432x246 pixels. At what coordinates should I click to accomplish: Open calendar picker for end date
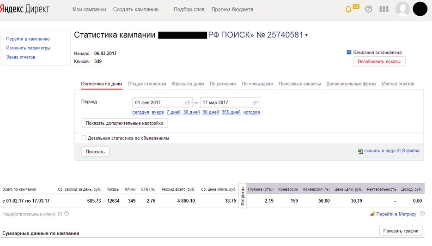click(x=255, y=102)
